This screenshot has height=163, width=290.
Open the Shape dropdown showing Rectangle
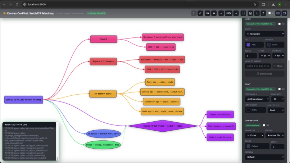pos(264,34)
